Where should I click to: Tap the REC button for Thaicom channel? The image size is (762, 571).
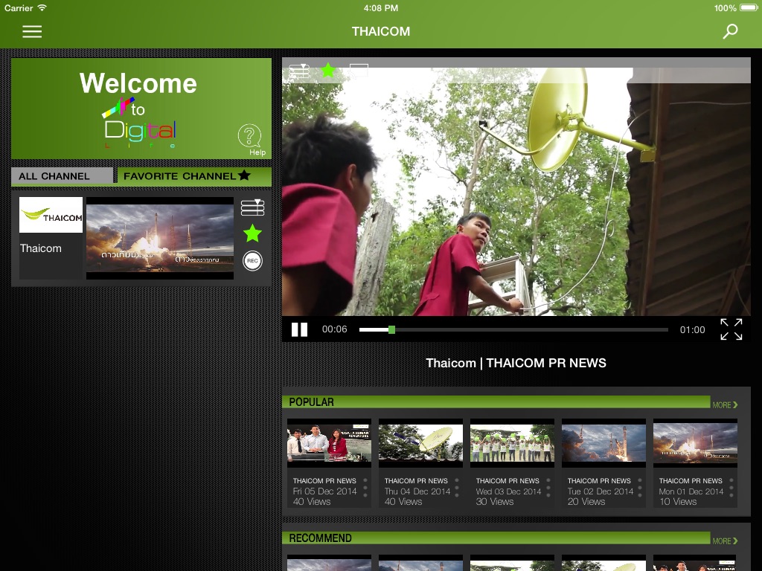coord(253,261)
